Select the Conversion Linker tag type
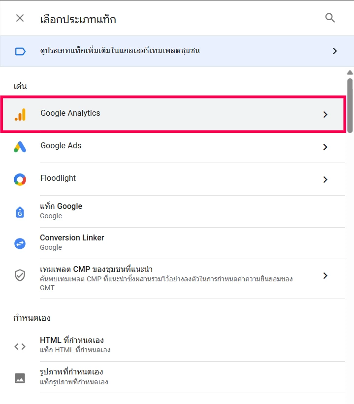Screen dimensions: 354x404 (72, 238)
